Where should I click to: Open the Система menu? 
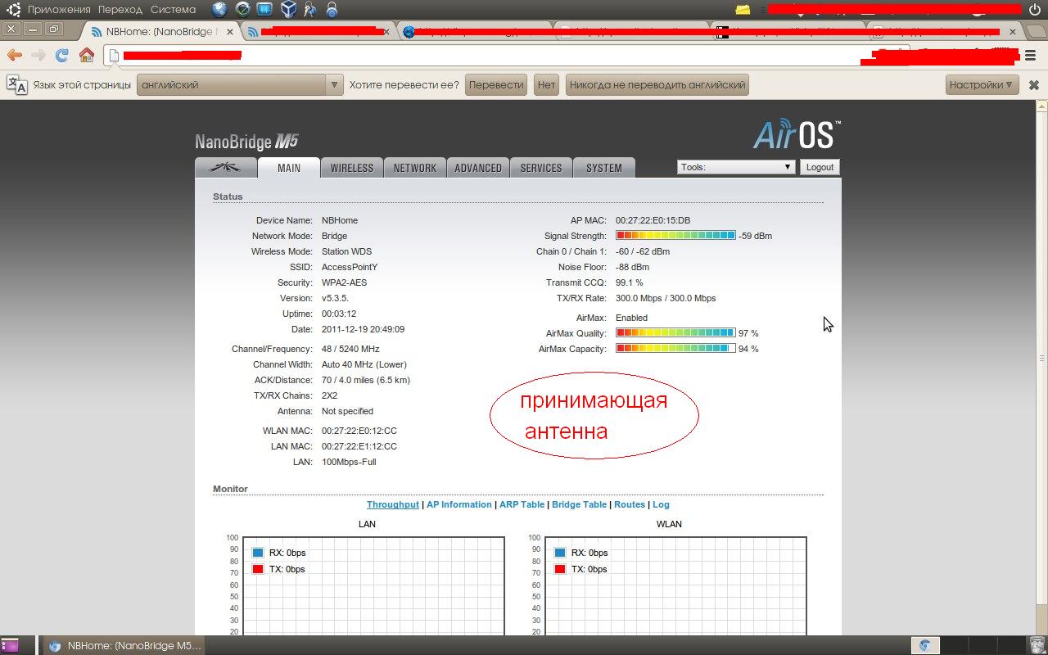[173, 10]
